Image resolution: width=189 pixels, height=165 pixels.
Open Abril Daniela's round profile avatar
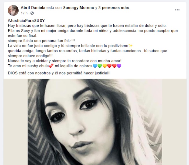point(13,10)
